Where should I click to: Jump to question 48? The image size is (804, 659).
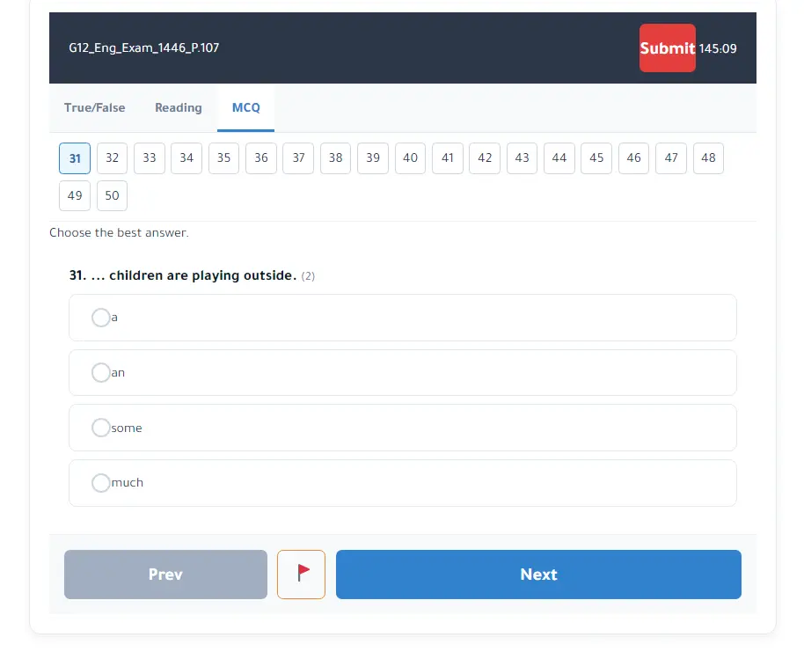708,158
